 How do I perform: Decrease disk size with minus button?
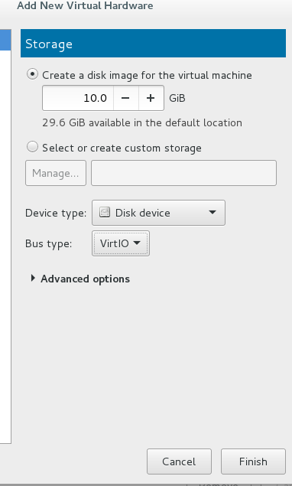125,98
